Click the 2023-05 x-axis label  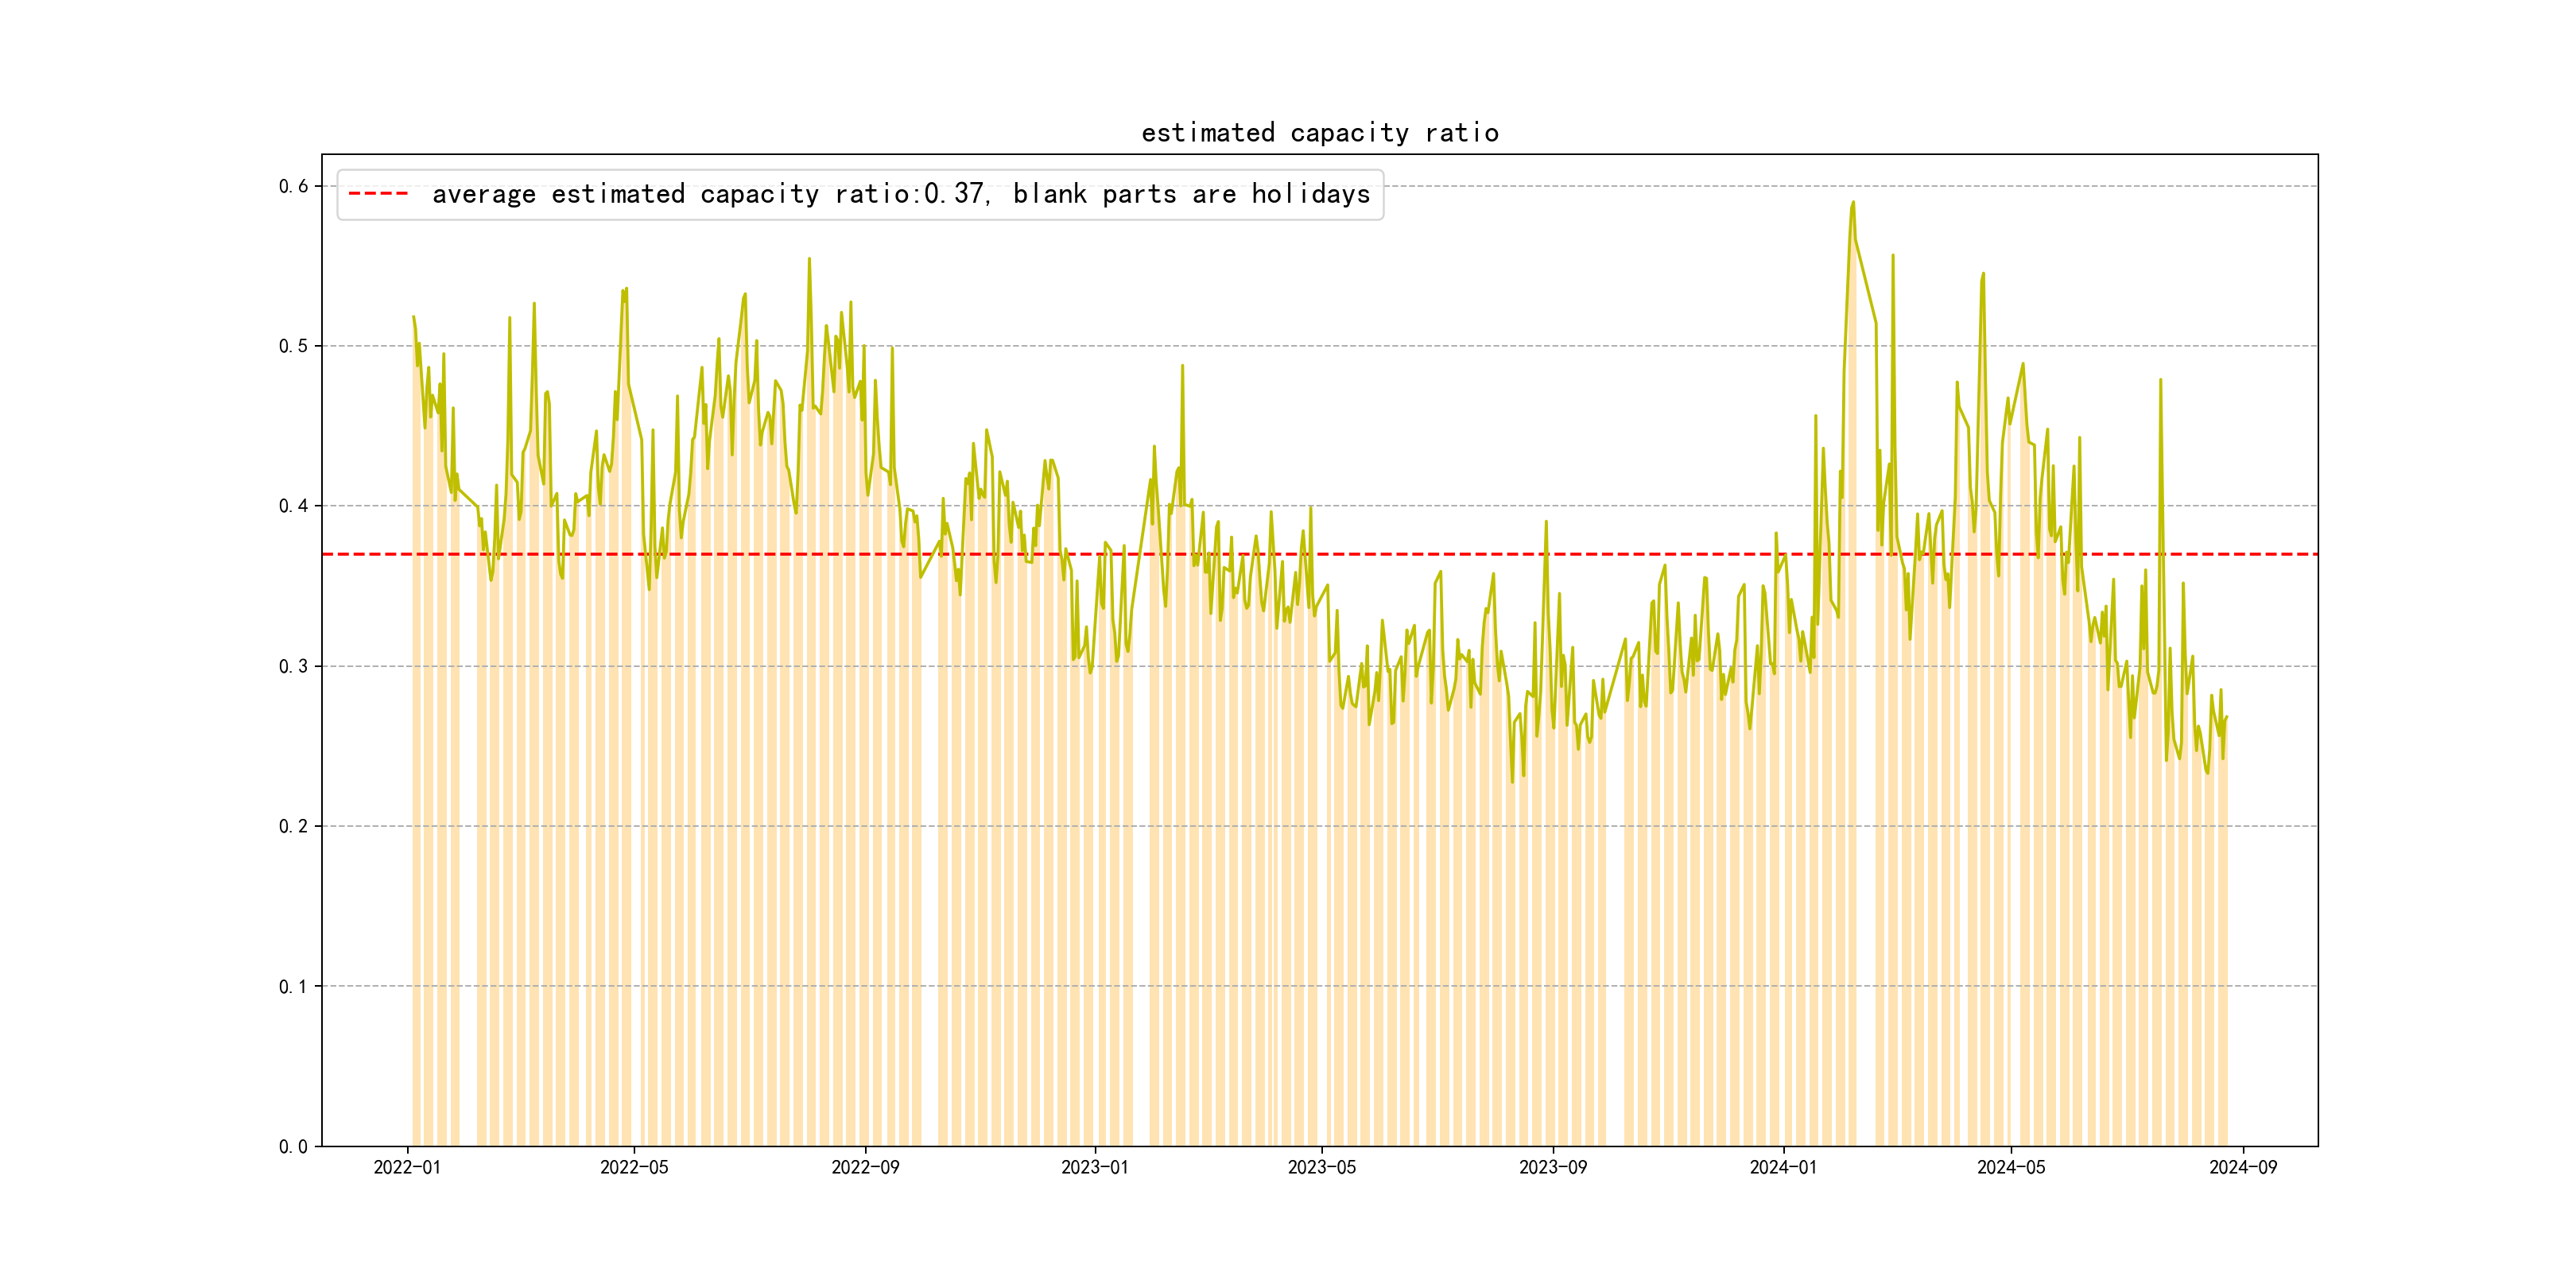(1321, 1167)
